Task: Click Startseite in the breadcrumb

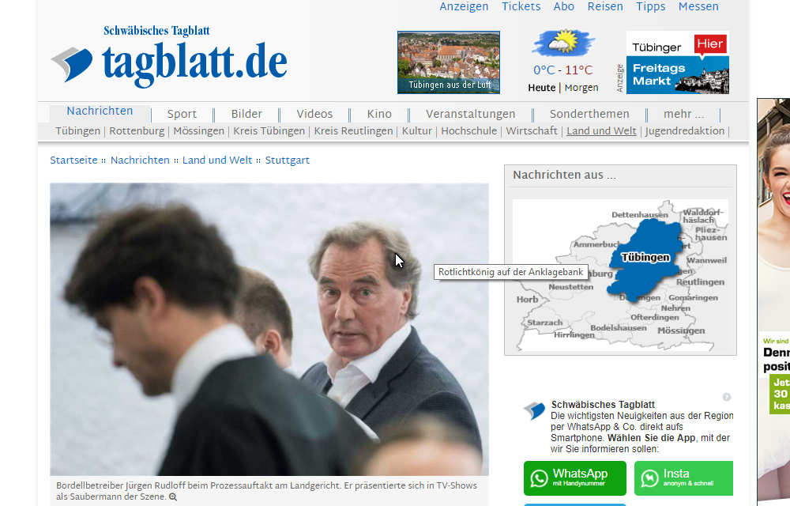Action: coord(73,160)
